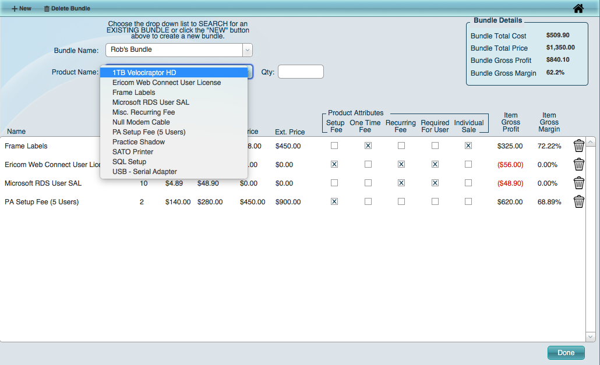Go to home via the house icon
The image size is (600, 365).
(578, 8)
